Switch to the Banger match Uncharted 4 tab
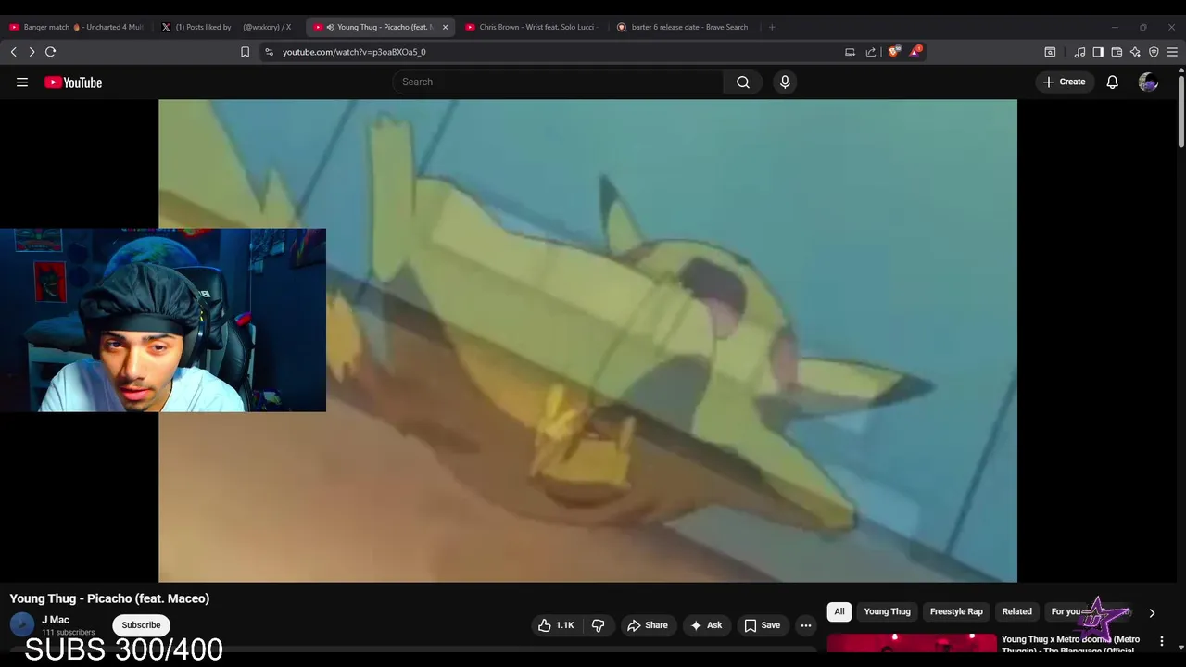 click(76, 27)
